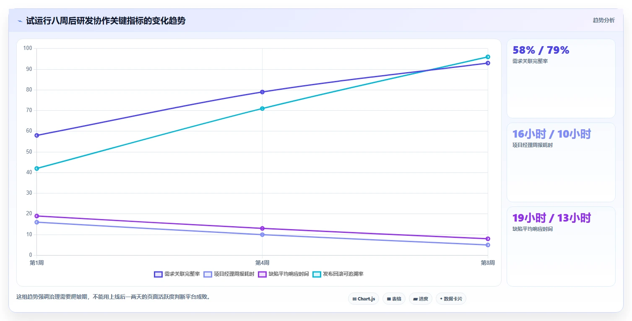The height and width of the screenshot is (321, 632).
Task: Click the 100 y-axis tick label
Action: 28,48
